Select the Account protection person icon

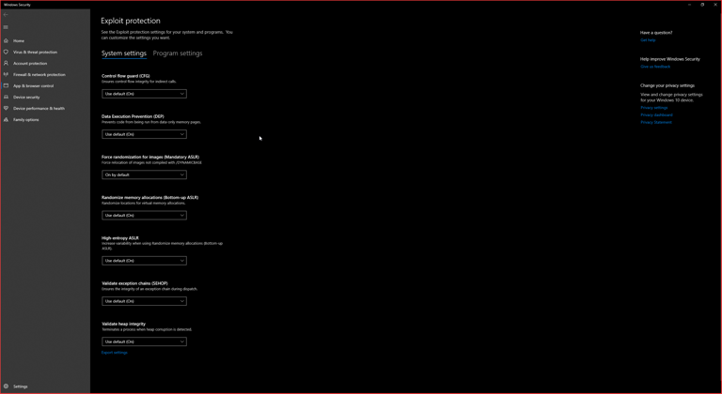[x=6, y=64]
